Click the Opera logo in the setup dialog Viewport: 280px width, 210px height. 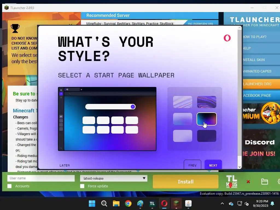point(227,38)
